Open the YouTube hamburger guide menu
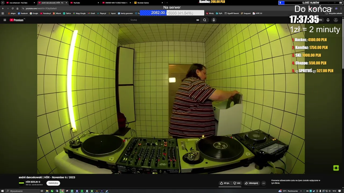Image resolution: width=344 pixels, height=193 pixels. (x=5, y=20)
